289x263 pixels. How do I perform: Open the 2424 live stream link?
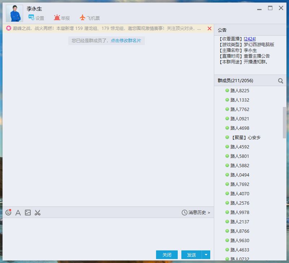pyautogui.click(x=250, y=39)
